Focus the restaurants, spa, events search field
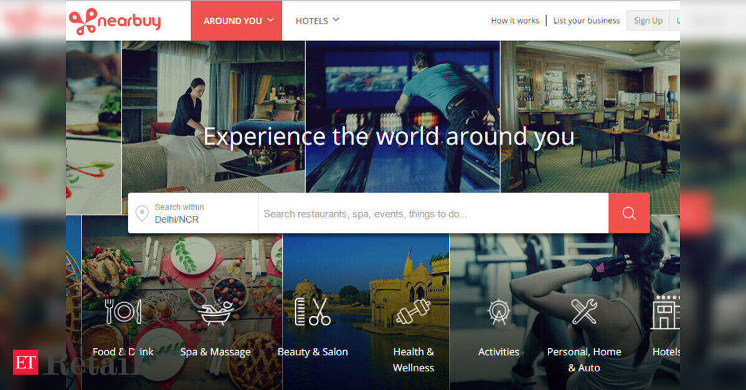The height and width of the screenshot is (390, 746). [x=433, y=213]
